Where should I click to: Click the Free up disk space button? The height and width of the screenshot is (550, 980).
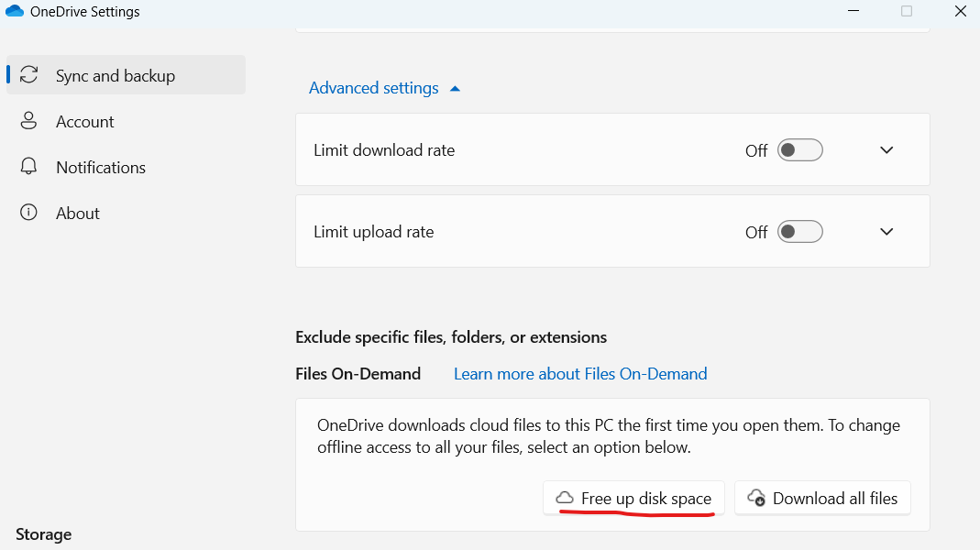(x=633, y=498)
